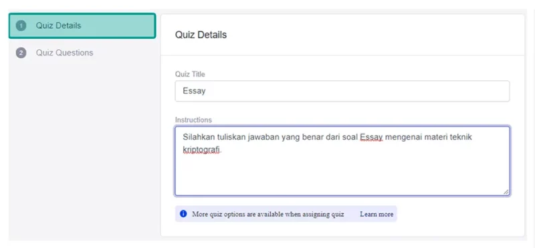Click the More quiz options notice text
Viewport: 535px width, 248px height.
(x=268, y=214)
